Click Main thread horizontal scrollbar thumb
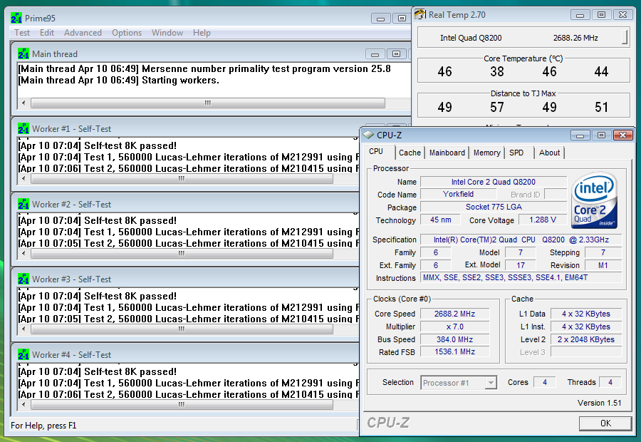Screen dimensions: 641x442 208,103
